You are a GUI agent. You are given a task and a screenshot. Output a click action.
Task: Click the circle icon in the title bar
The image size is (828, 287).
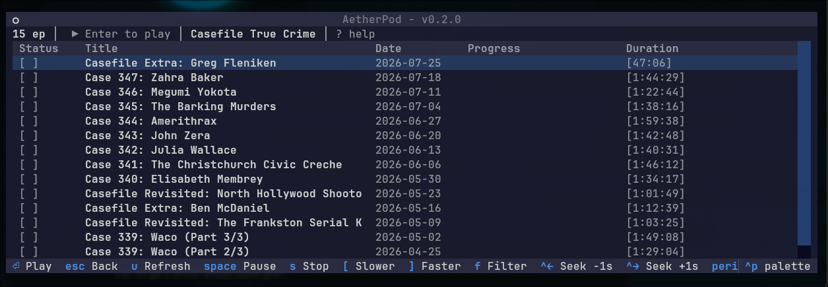tap(16, 20)
